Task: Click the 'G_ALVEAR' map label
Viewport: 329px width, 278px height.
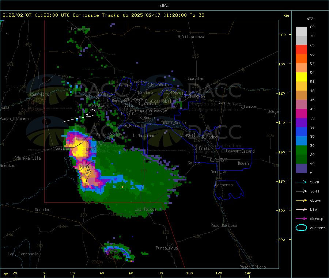Action: (219, 160)
